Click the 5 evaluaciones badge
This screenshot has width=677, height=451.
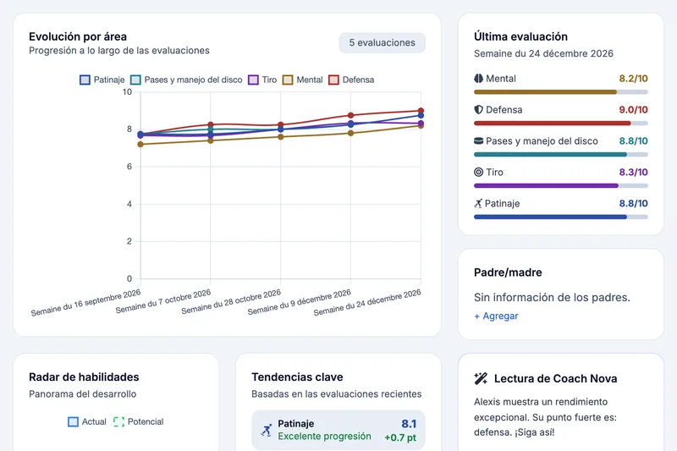coord(383,42)
